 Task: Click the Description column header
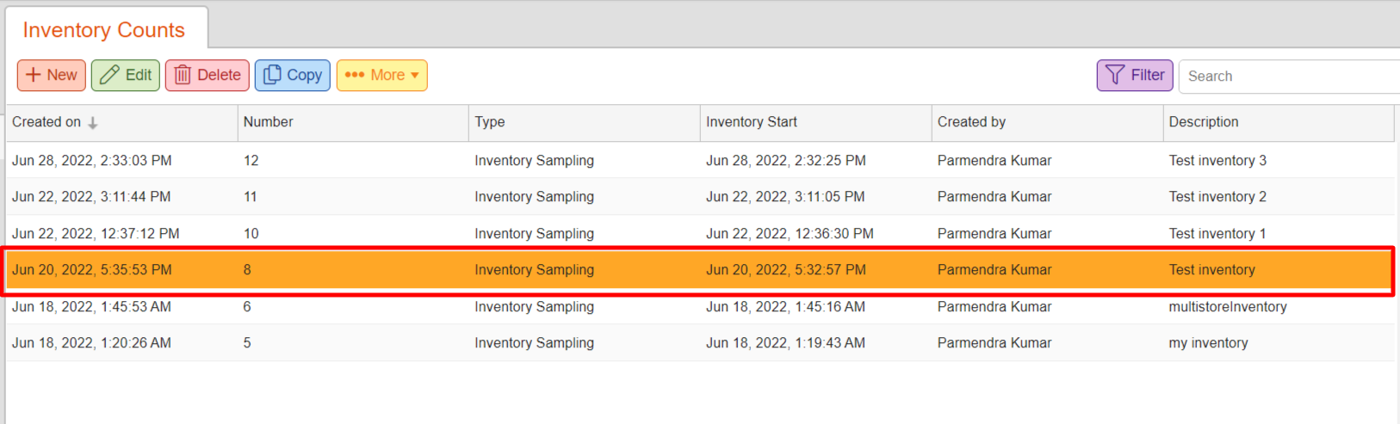[x=1279, y=122]
